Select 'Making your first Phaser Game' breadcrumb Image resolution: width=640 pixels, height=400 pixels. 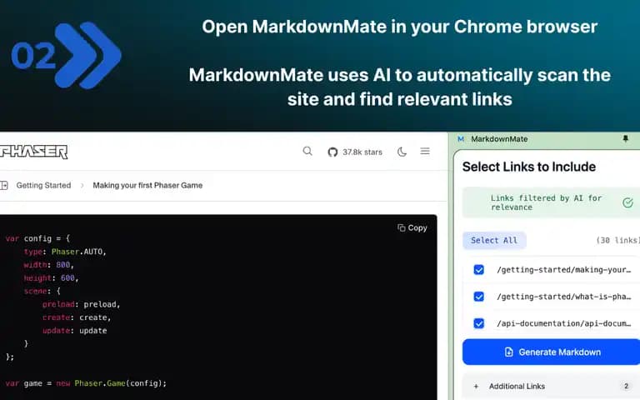pyautogui.click(x=147, y=185)
